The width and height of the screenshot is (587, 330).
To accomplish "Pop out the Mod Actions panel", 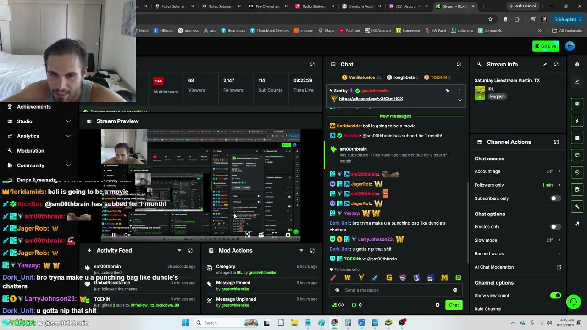I will 312,251.
